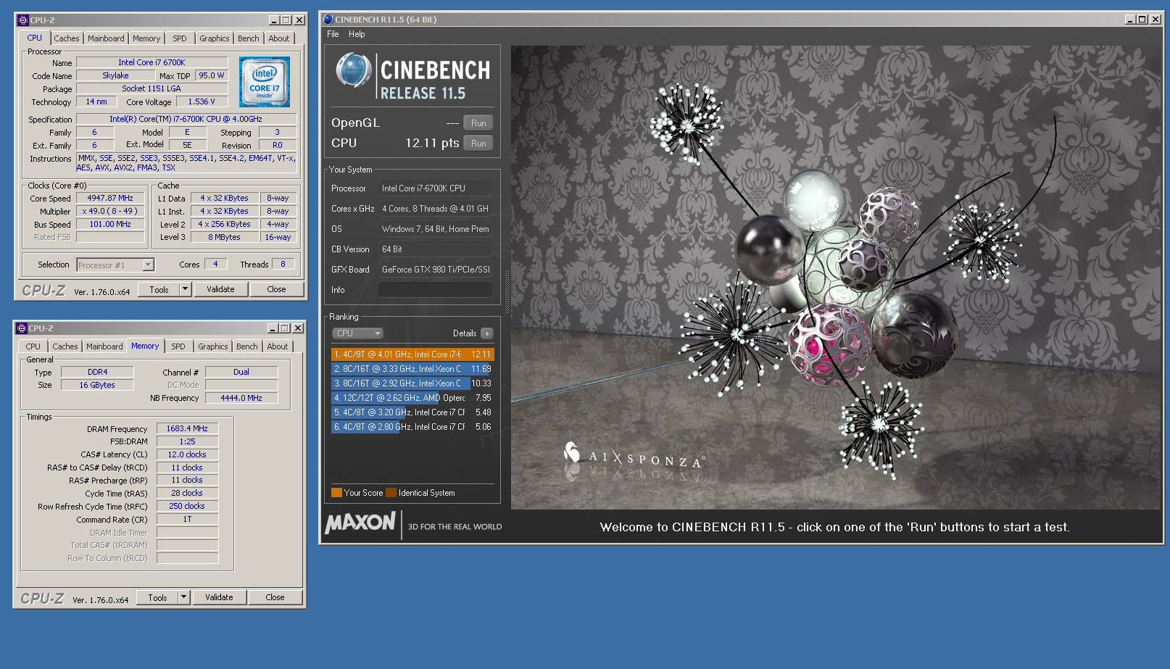Open the Tools dropdown arrow in bottom CPU-Z

[x=183, y=597]
